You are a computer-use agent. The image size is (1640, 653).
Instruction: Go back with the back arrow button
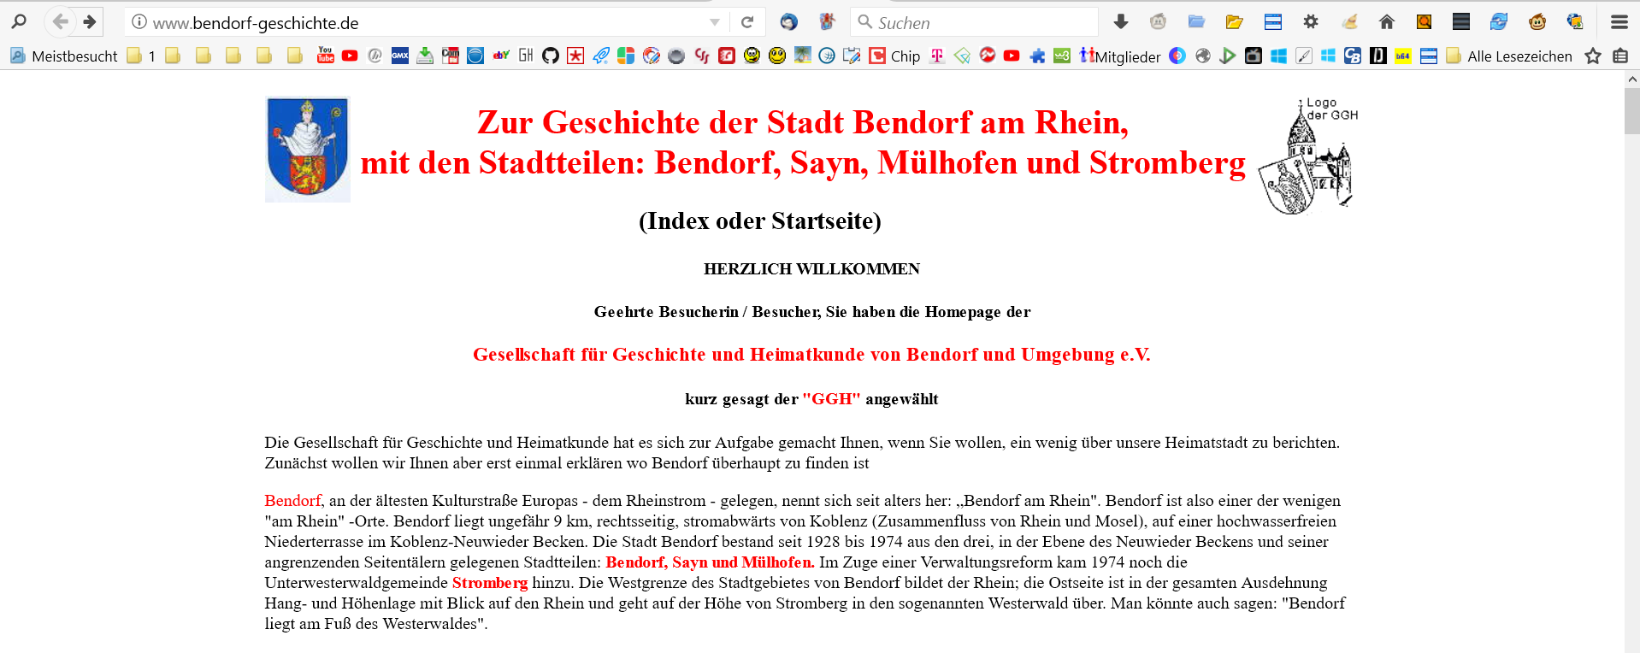(x=60, y=21)
